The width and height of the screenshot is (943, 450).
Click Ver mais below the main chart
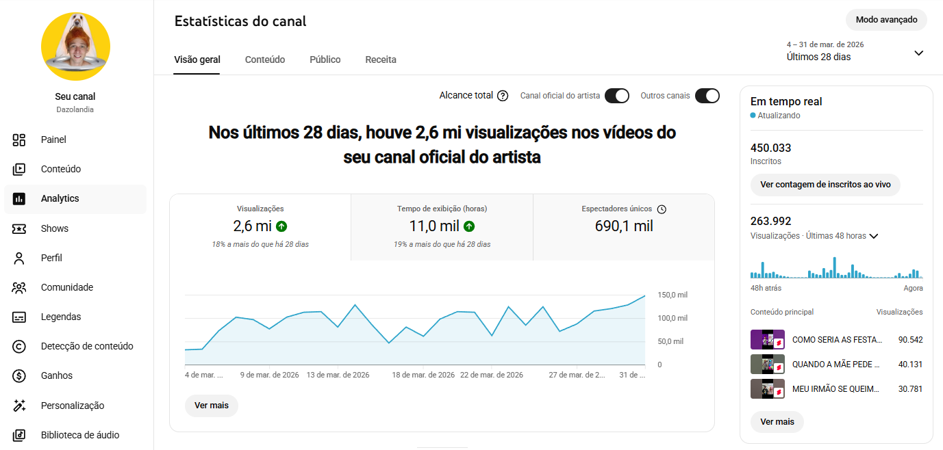click(x=212, y=406)
